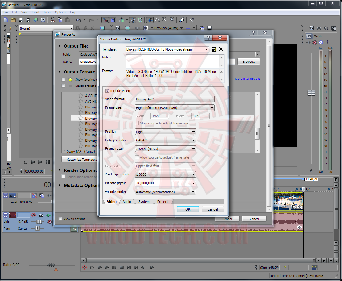Click the Downmix output icon in mixer
The image size is (342, 281).
(x=319, y=28)
